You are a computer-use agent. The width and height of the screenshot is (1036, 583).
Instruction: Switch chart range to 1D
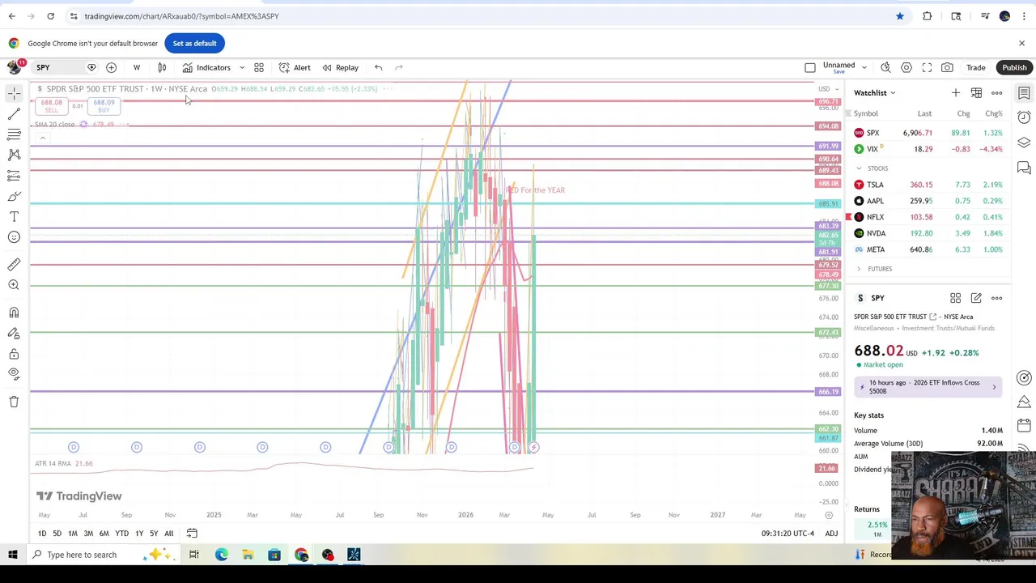pos(42,534)
